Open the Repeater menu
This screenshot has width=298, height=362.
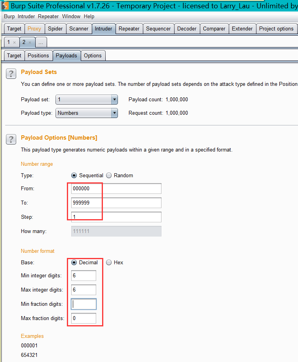coord(48,16)
